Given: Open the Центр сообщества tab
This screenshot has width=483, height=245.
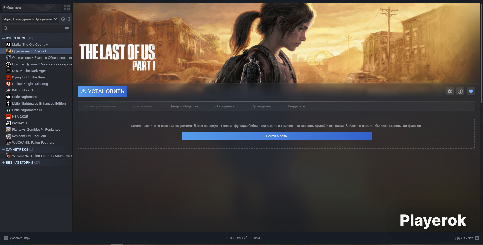Looking at the screenshot, I should [x=184, y=106].
